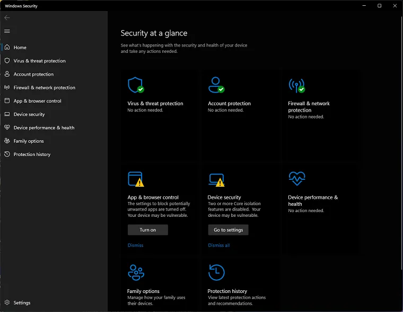403x312 pixels.
Task: Select Firewall & network protection sidebar item
Action: point(44,88)
